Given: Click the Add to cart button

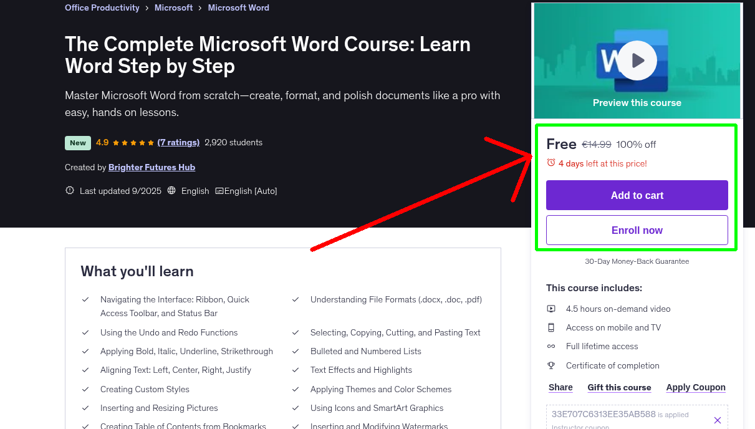Looking at the screenshot, I should 637,195.
